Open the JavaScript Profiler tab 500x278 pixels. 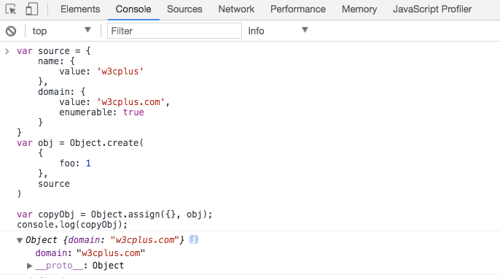coord(432,9)
